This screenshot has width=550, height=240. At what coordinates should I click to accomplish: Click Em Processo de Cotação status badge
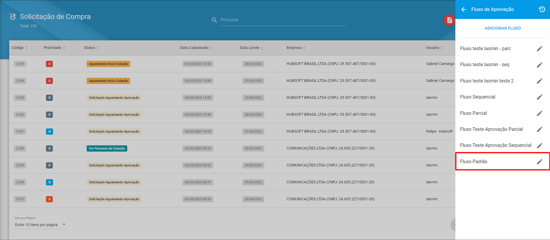coord(107,148)
